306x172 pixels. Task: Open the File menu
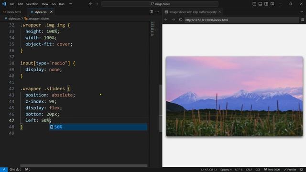tap(12, 4)
